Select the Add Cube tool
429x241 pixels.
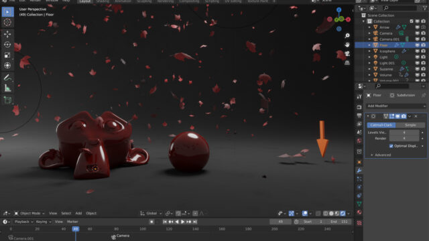tap(7, 100)
